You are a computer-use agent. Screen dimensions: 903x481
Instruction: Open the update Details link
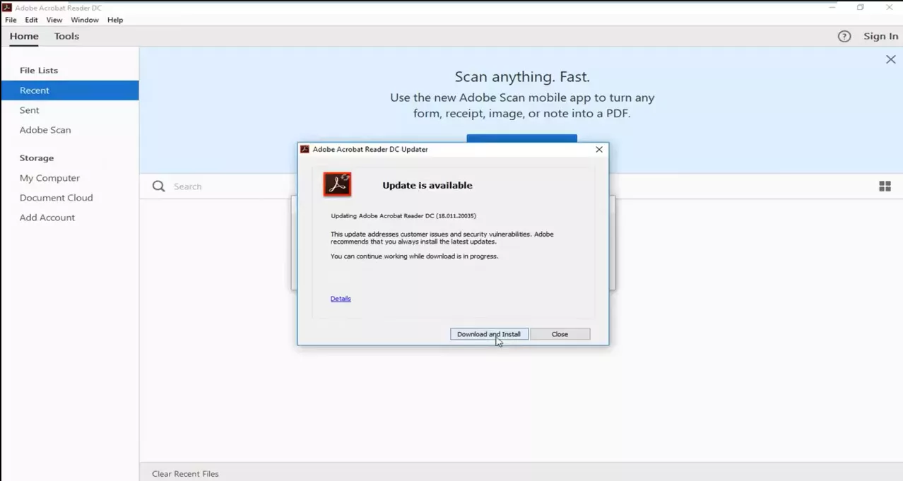coord(341,298)
